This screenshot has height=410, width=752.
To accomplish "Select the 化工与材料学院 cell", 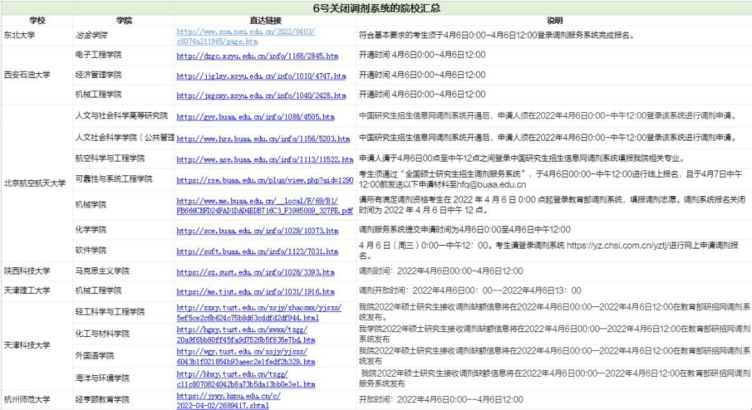I will pyautogui.click(x=124, y=334).
